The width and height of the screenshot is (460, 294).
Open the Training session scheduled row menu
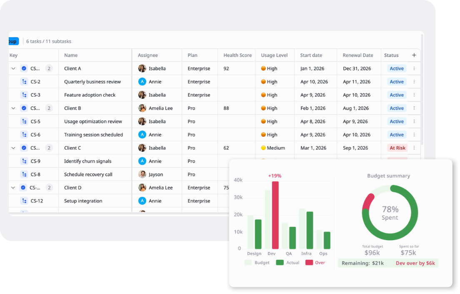pos(414,135)
